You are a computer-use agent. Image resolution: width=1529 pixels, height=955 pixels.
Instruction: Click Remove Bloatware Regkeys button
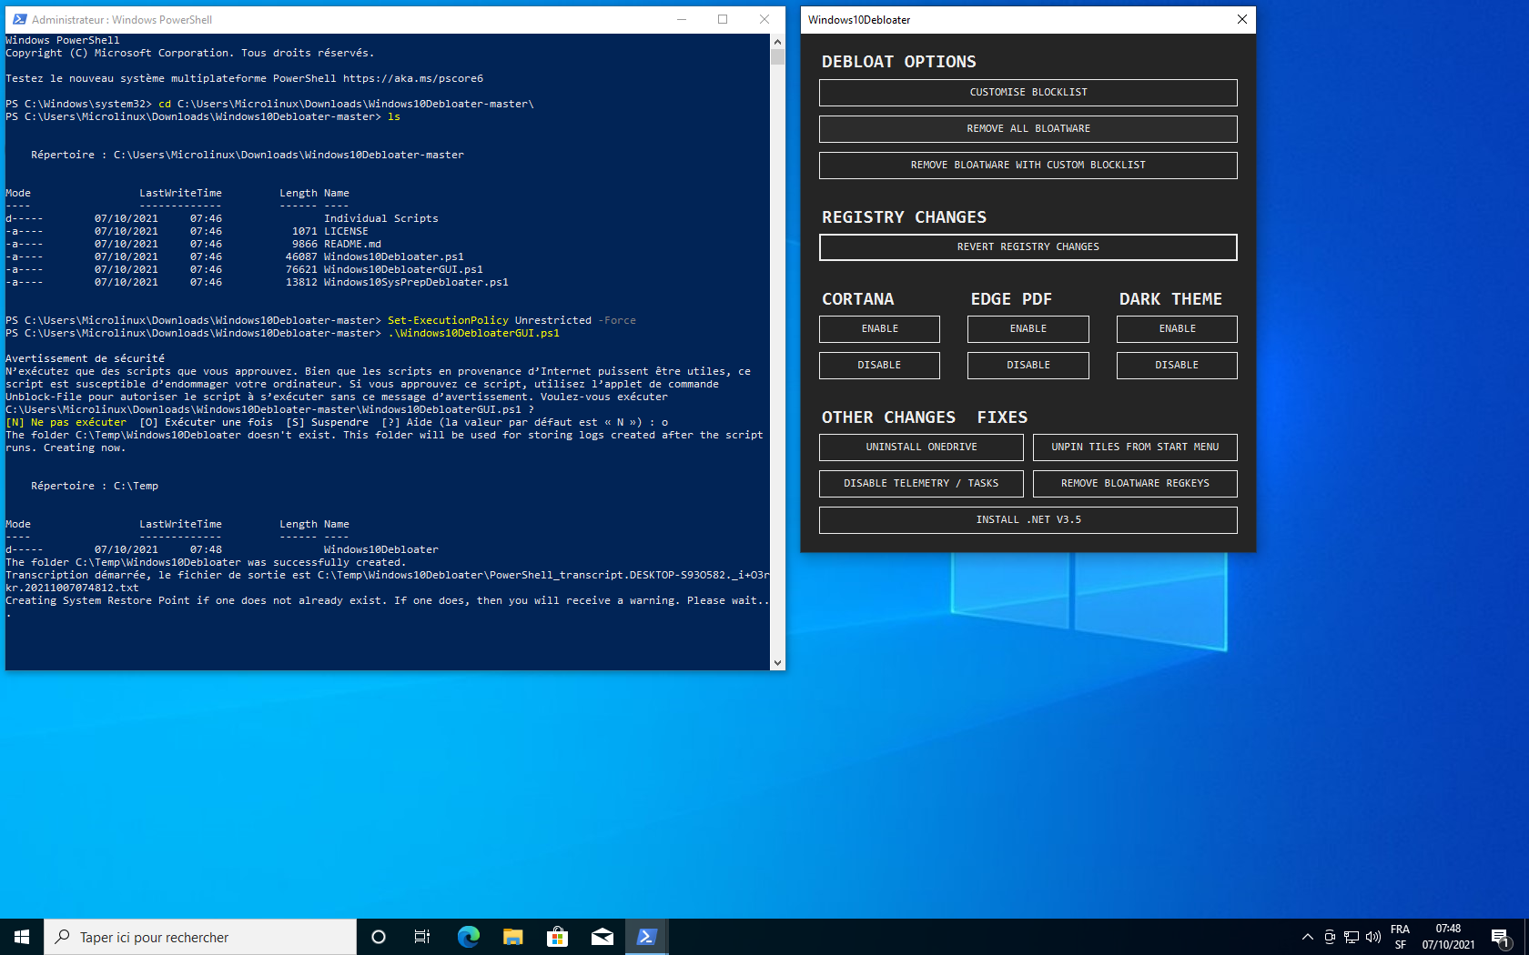[1135, 484]
